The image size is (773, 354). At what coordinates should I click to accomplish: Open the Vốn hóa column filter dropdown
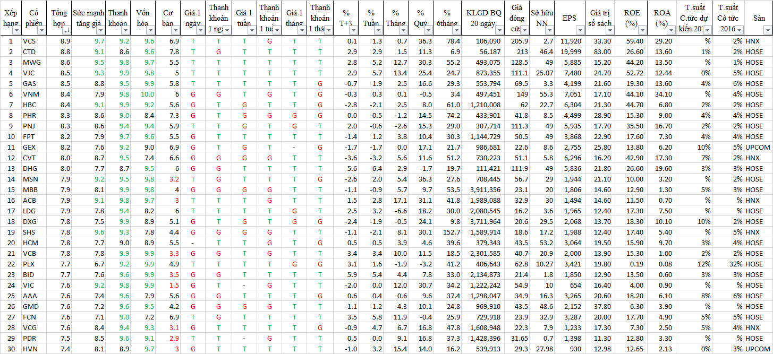pos(151,31)
